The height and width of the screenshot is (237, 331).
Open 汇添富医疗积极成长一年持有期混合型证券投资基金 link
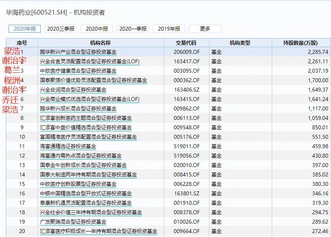click(x=98, y=231)
